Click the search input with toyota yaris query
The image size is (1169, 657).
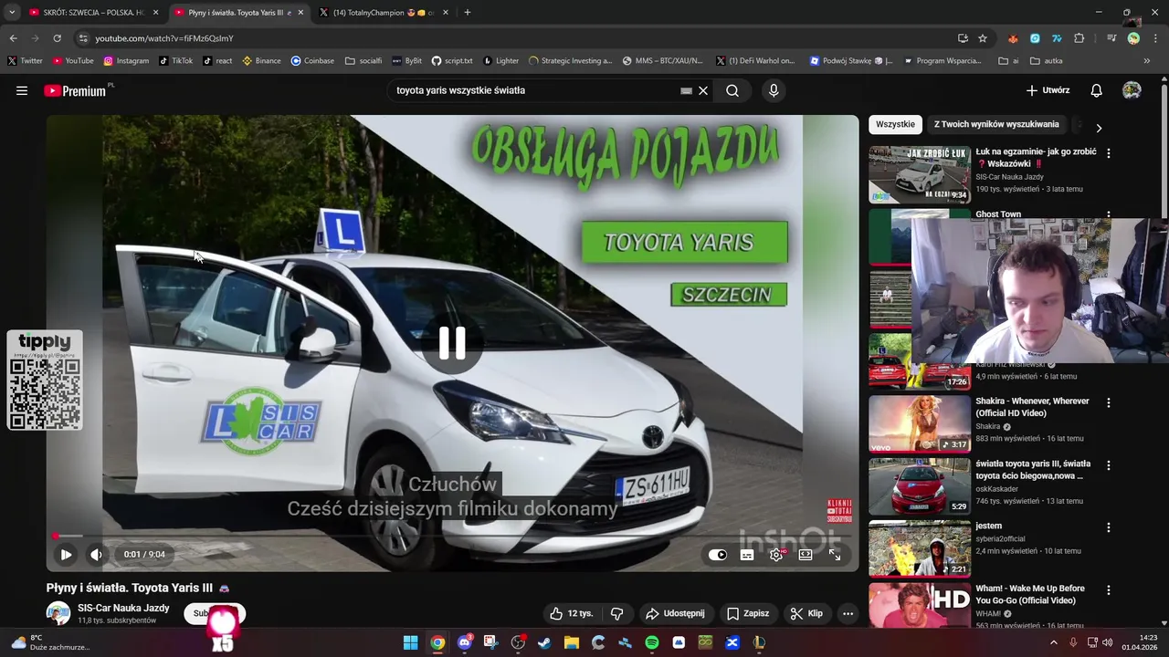coord(534,90)
